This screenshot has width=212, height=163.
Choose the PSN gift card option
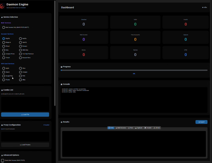point(20,76)
